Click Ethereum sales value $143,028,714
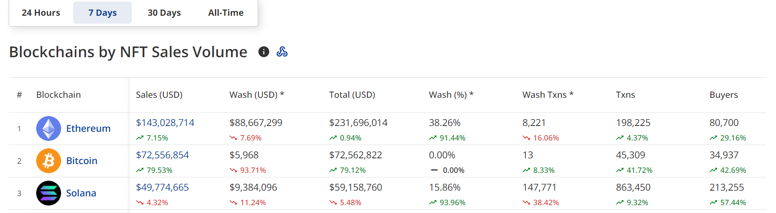776x213 pixels. click(x=165, y=123)
